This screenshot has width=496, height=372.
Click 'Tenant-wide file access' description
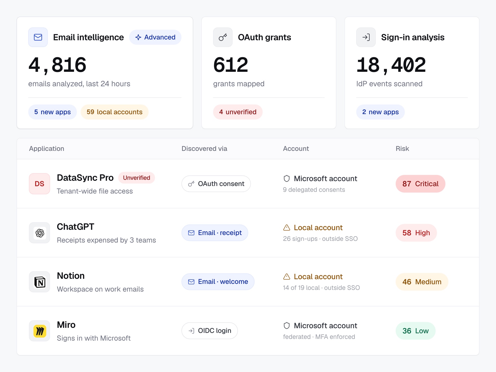pyautogui.click(x=95, y=191)
